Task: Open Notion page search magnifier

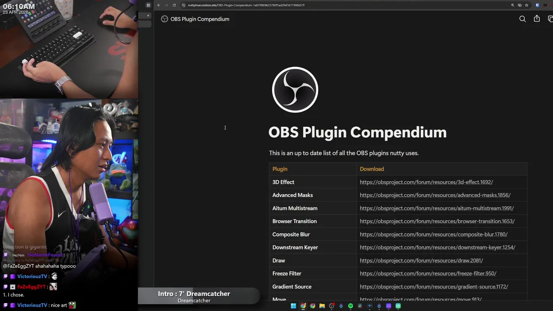Action: 522,19
